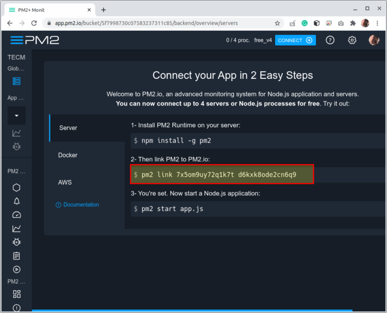Click the pm2 link command box

point(222,175)
